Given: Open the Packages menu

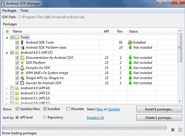Looking at the screenshot, I should [x=10, y=11].
